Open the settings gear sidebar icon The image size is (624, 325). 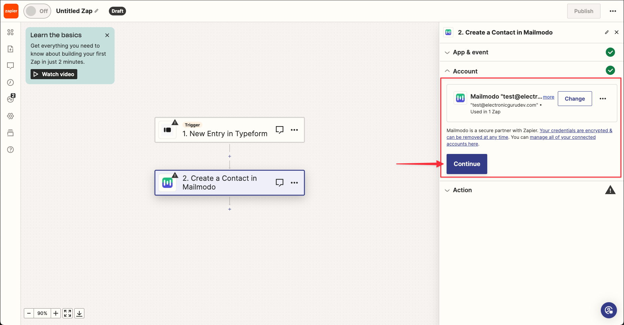click(10, 116)
